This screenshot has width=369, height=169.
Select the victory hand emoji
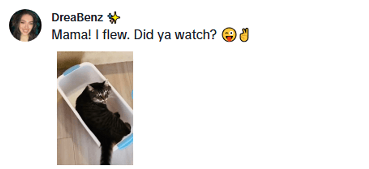[x=244, y=35]
